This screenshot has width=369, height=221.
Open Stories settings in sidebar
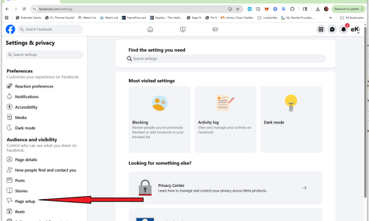(x=17, y=191)
